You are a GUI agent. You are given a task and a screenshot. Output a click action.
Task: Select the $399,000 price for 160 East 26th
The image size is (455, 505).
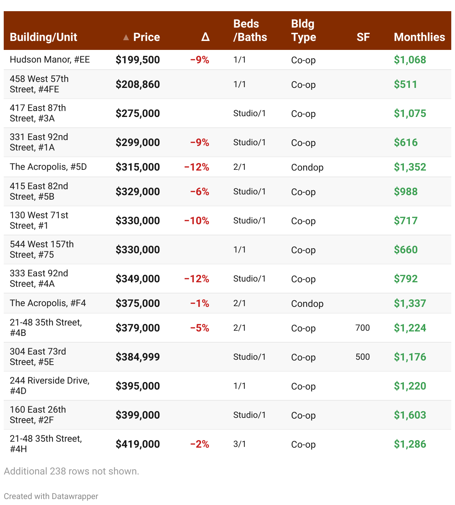(138, 415)
